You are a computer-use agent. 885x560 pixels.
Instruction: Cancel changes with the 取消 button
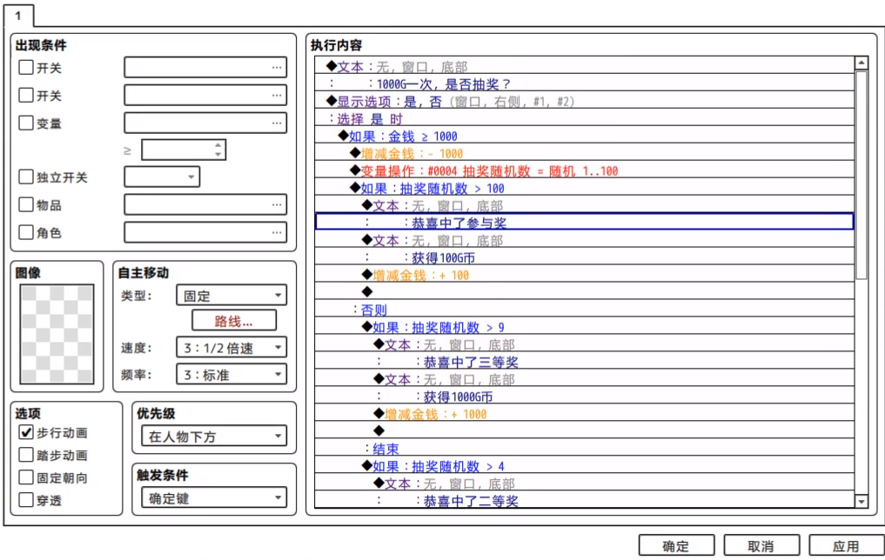(x=761, y=546)
